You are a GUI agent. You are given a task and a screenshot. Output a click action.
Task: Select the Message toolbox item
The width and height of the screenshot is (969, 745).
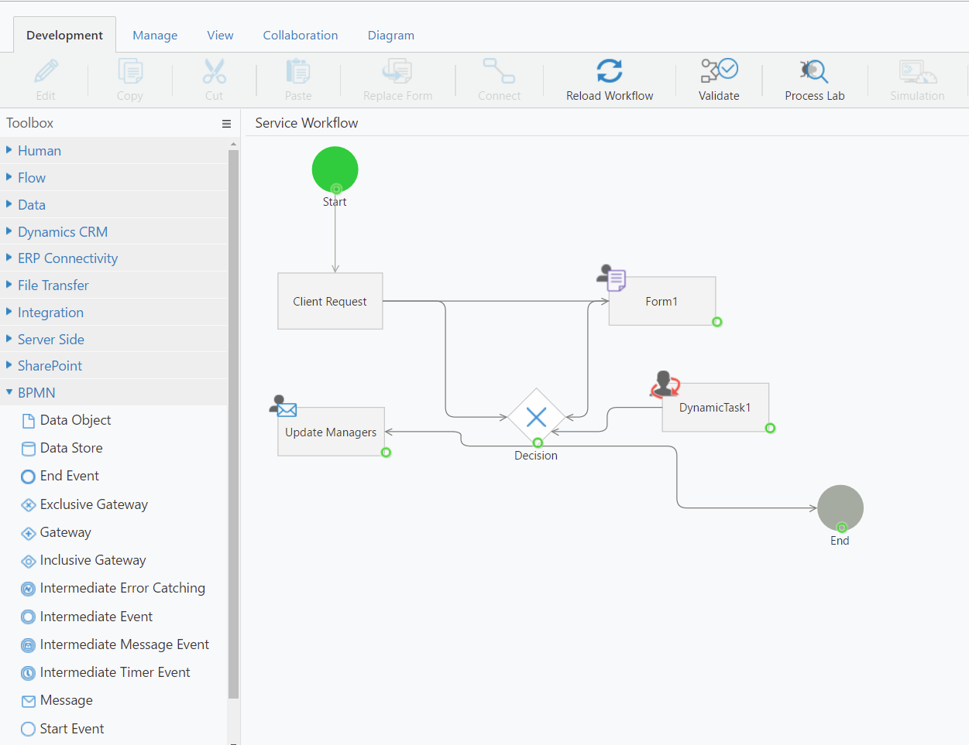pos(57,700)
